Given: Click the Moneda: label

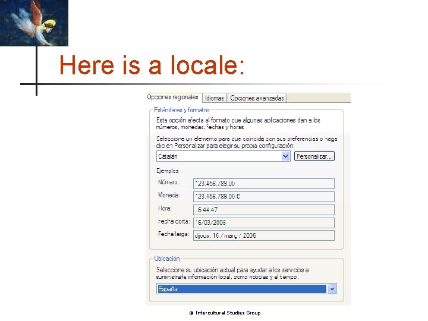Looking at the screenshot, I should click(169, 195).
